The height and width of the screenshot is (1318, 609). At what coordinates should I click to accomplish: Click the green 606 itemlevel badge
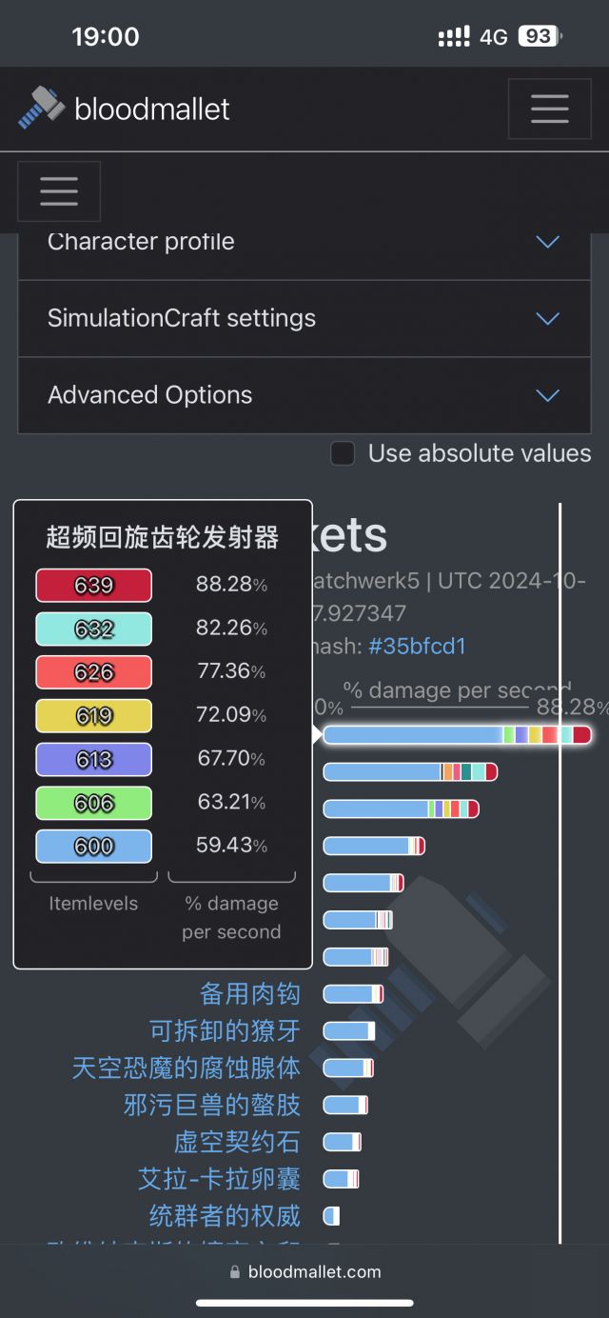coord(93,803)
